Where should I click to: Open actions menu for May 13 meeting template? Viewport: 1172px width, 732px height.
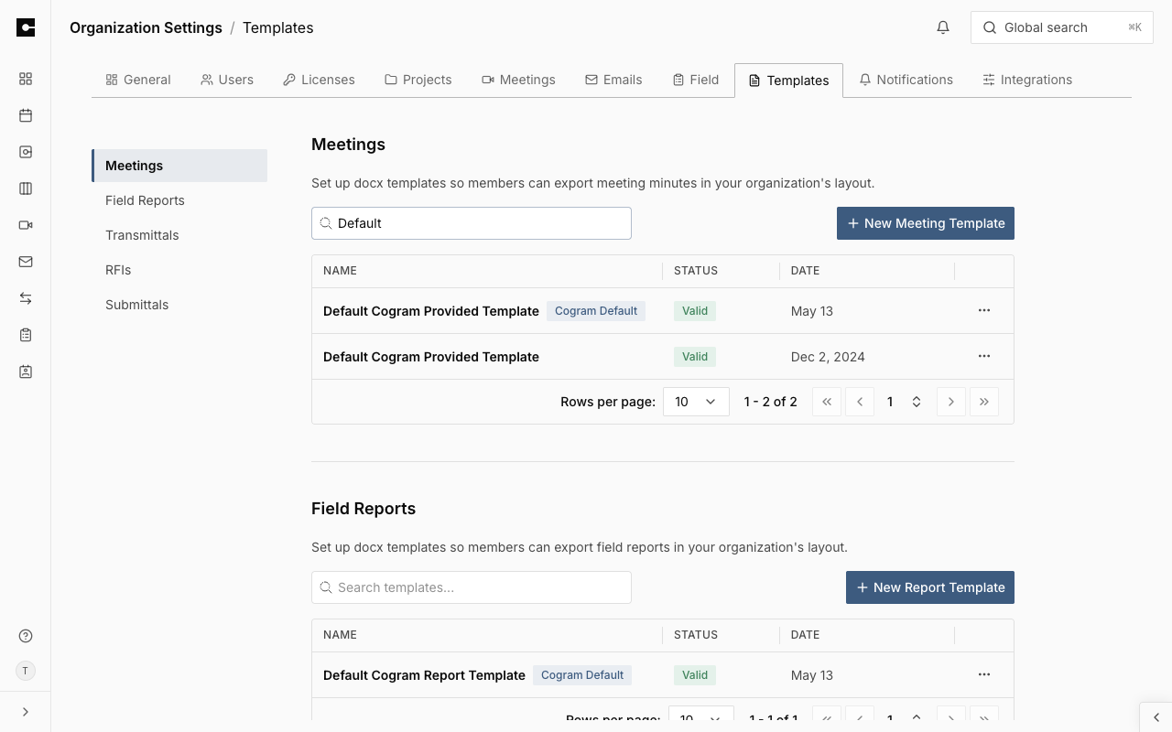984,310
